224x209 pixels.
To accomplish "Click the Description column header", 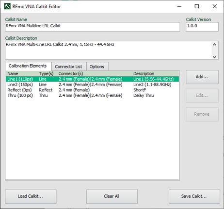I will [144, 73].
